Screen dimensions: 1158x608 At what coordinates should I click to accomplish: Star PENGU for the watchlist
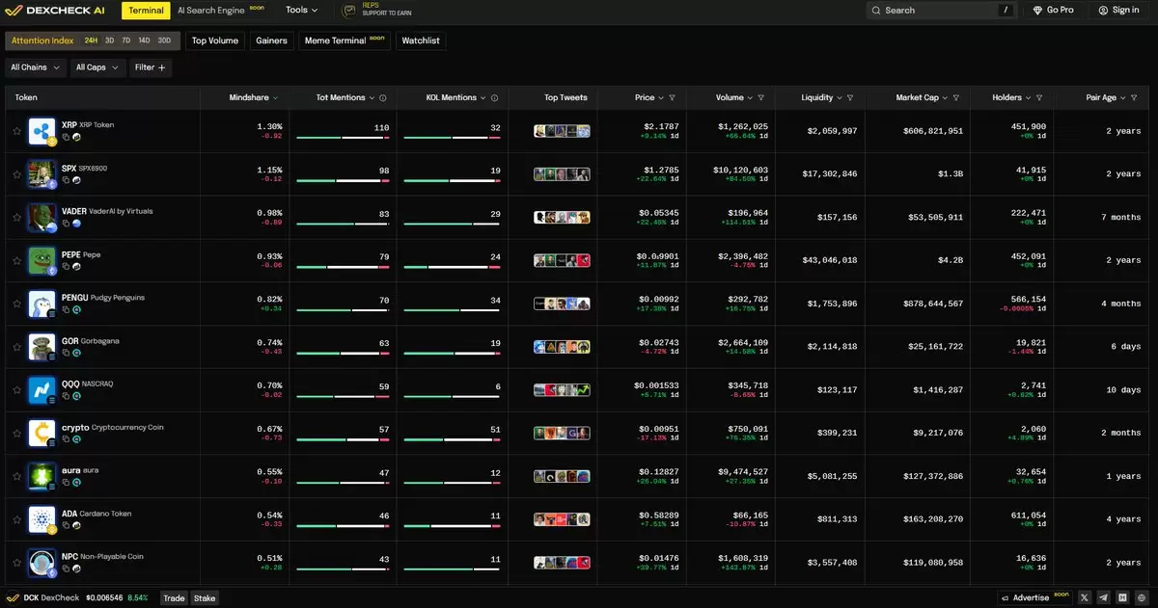16,304
